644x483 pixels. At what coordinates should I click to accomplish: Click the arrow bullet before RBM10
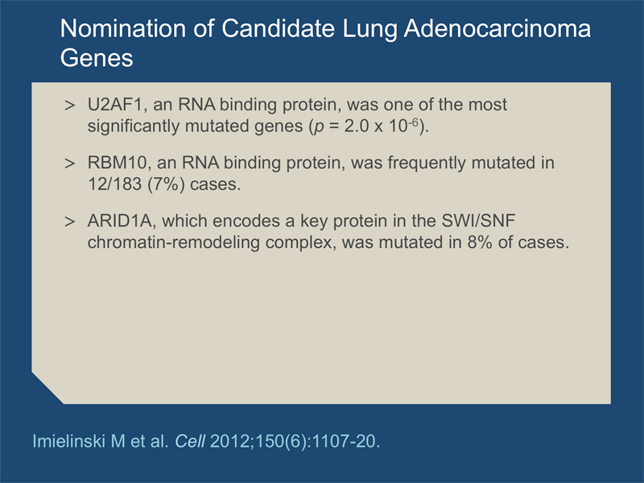70,163
